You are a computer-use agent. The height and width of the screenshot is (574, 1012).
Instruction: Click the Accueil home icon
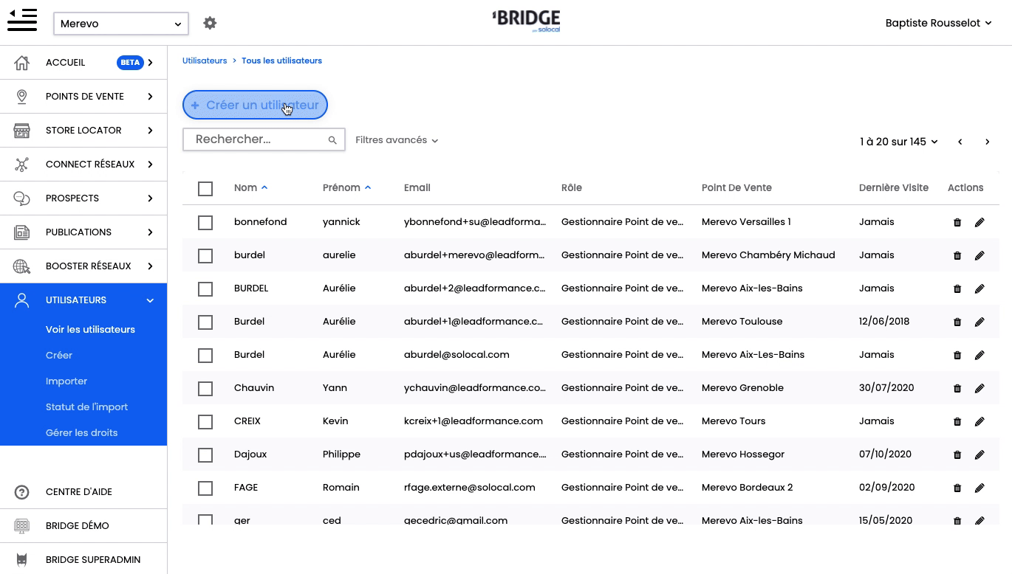[22, 63]
